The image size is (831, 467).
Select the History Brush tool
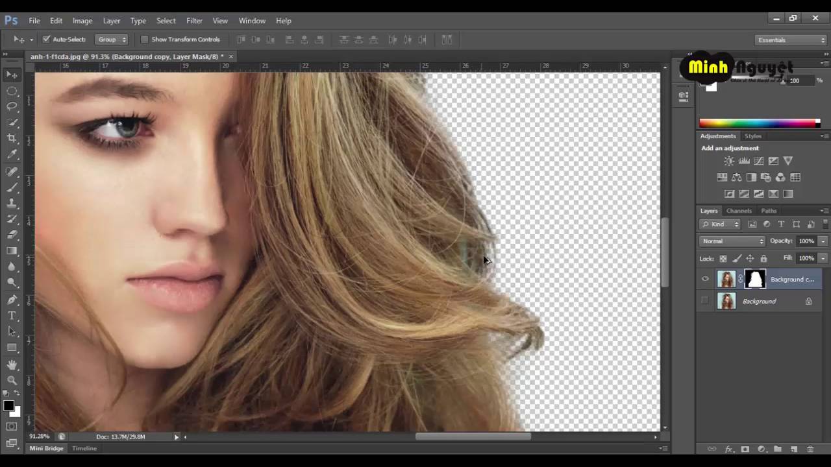12,219
